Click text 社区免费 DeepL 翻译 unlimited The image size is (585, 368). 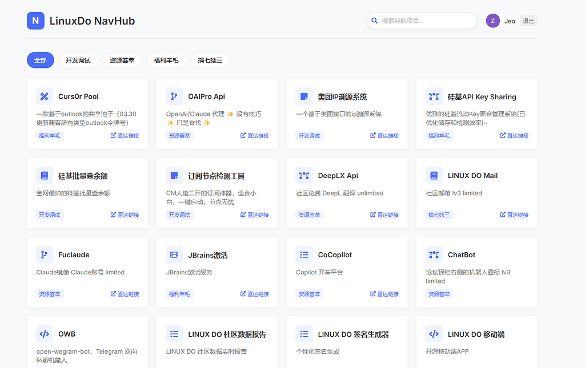(x=339, y=193)
